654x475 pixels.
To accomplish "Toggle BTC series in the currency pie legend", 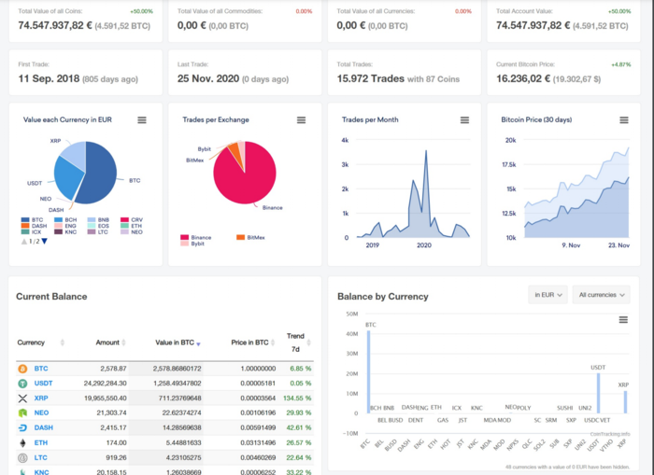I will coord(36,218).
